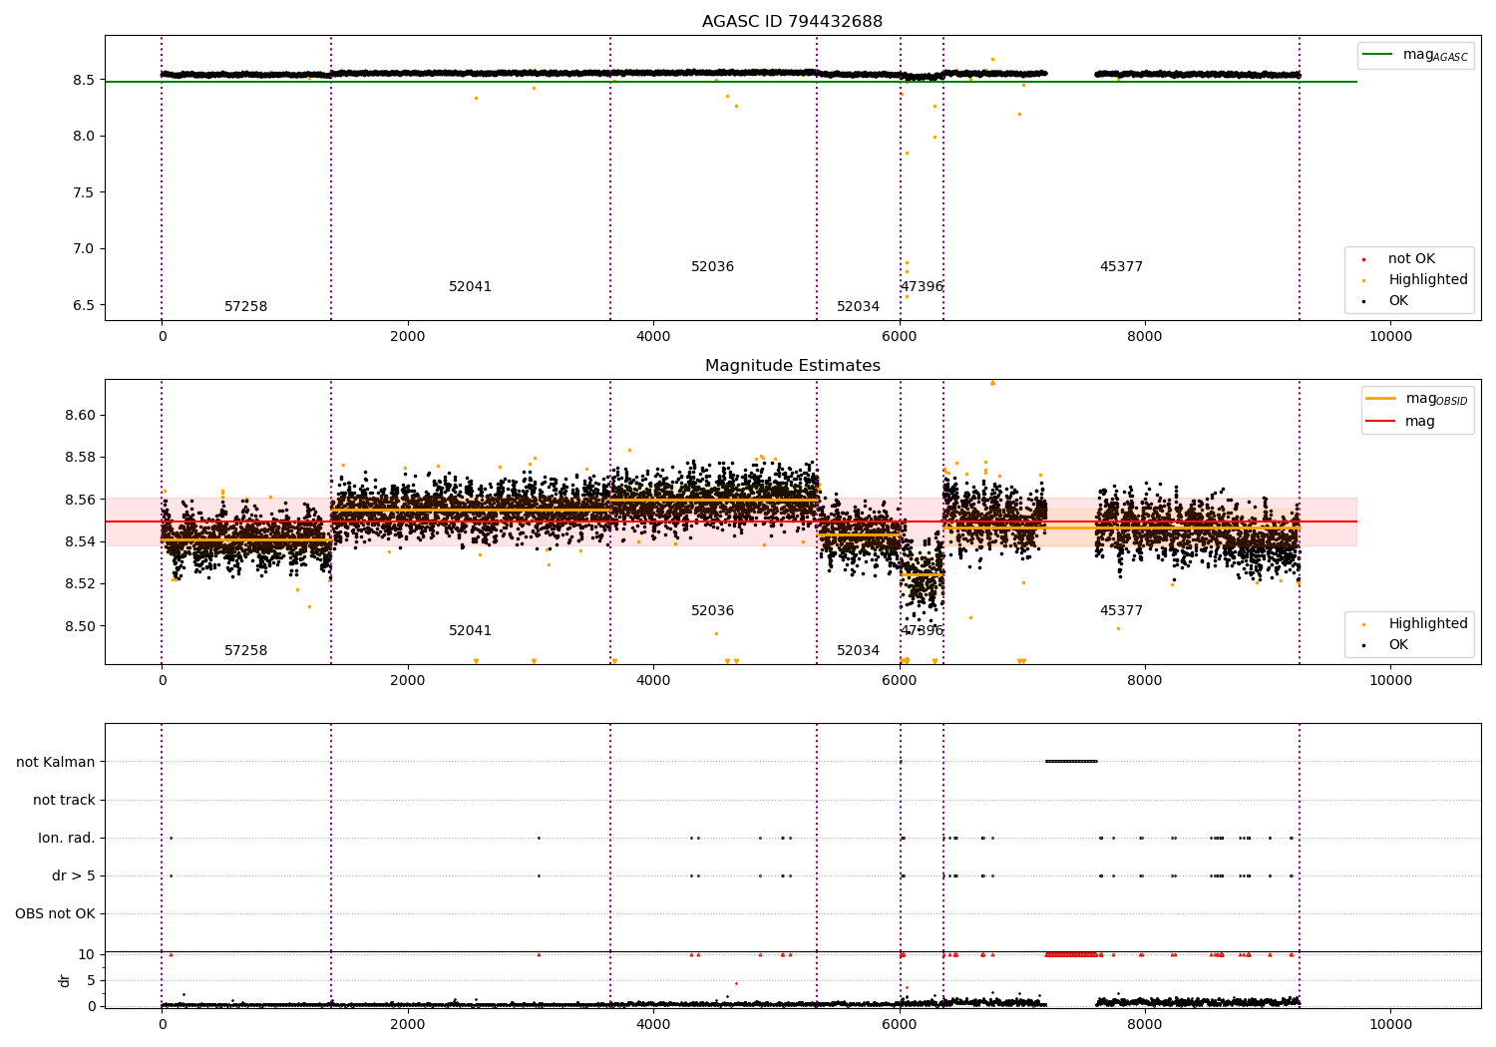
Task: Click x-axis tick 4000 in top panel
Action: point(653,337)
